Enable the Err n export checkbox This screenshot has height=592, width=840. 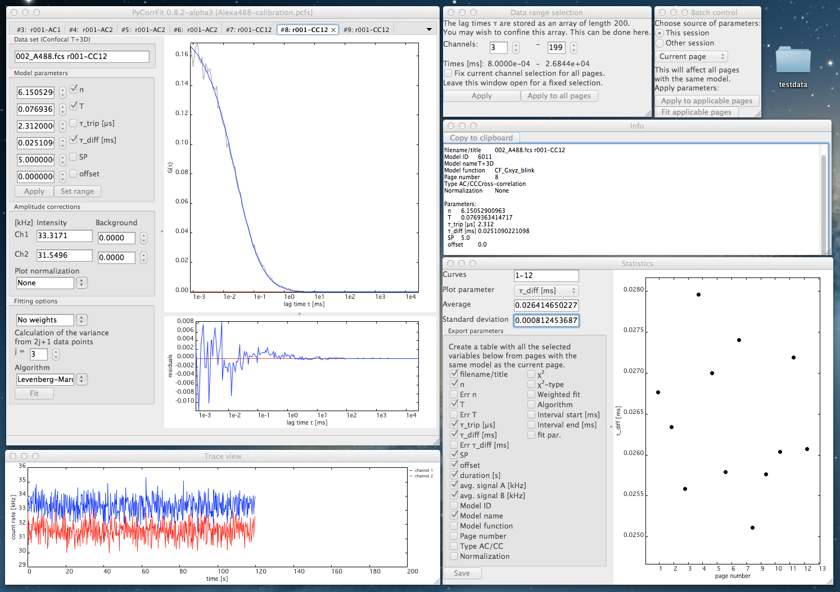coord(454,394)
